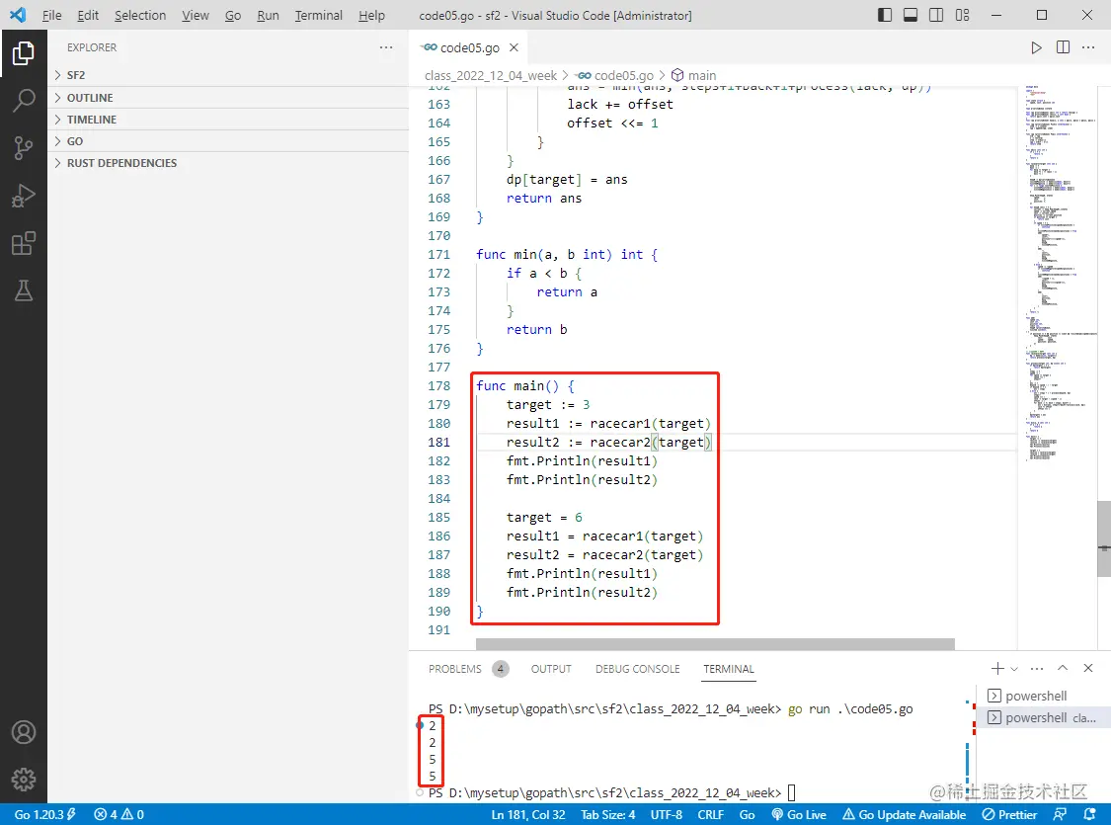This screenshot has height=825, width=1111.
Task: Expand the SF2 folder section
Action: [x=228, y=75]
